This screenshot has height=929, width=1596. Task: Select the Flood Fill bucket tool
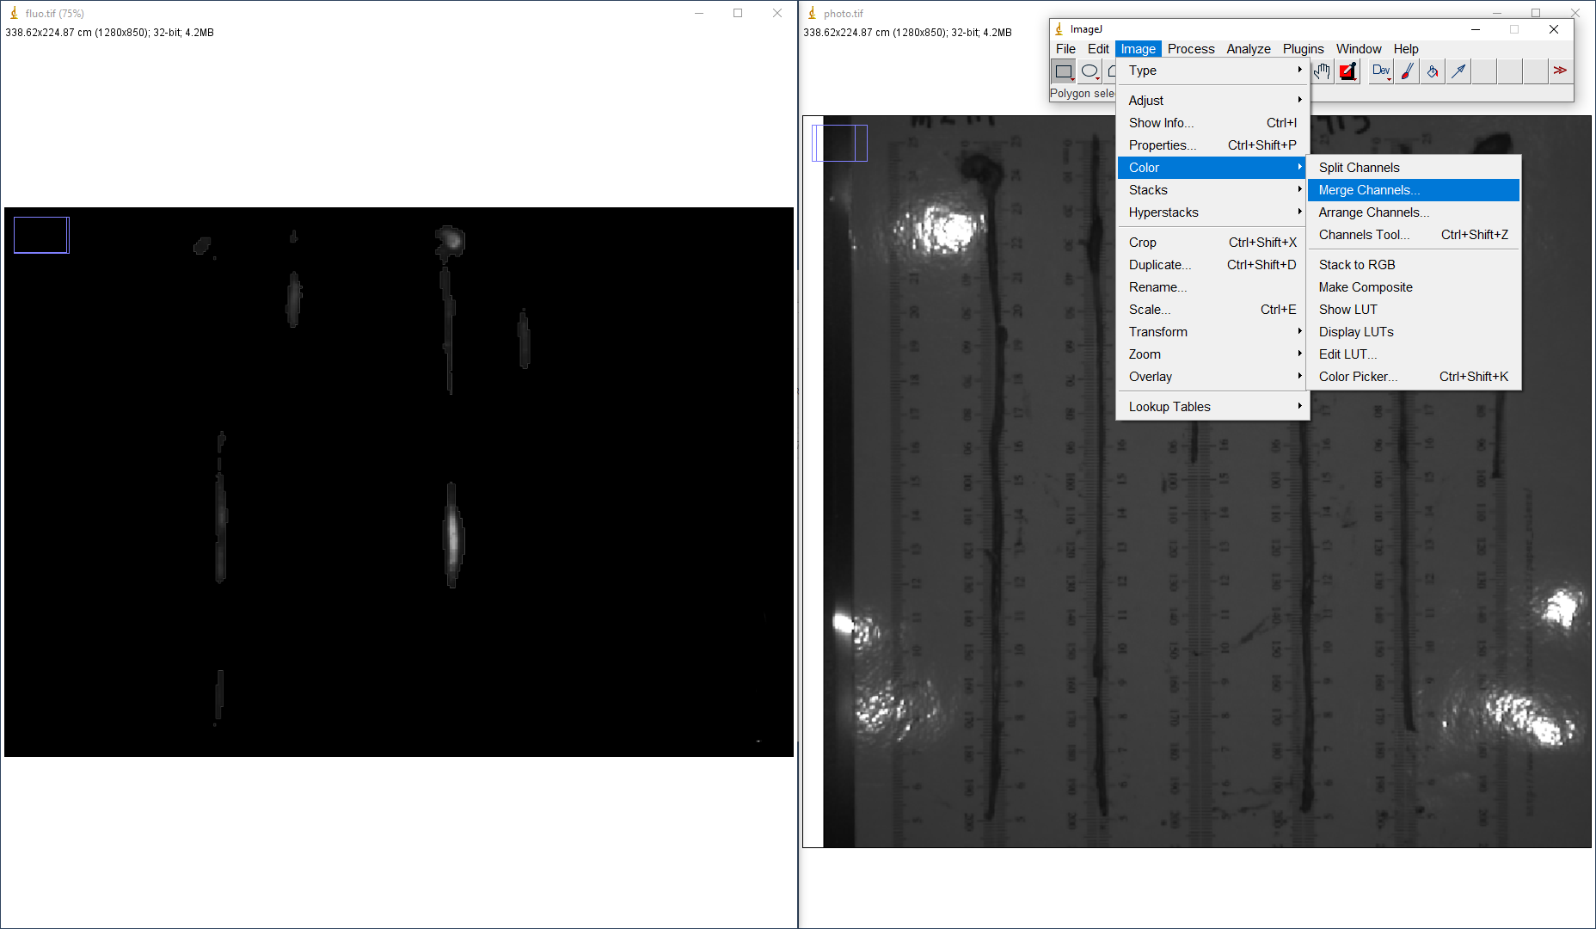click(x=1433, y=71)
